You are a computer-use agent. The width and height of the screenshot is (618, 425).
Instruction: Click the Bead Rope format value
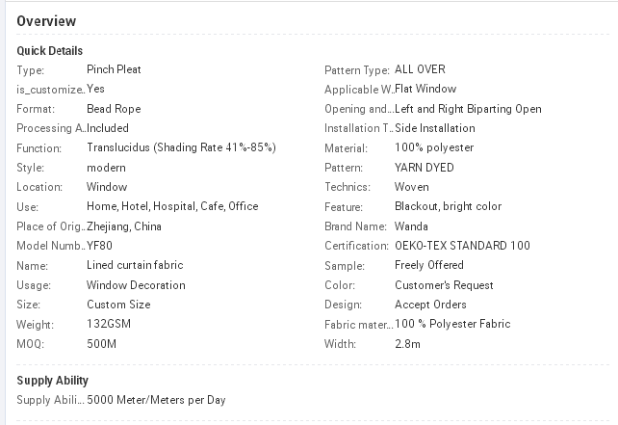(114, 109)
